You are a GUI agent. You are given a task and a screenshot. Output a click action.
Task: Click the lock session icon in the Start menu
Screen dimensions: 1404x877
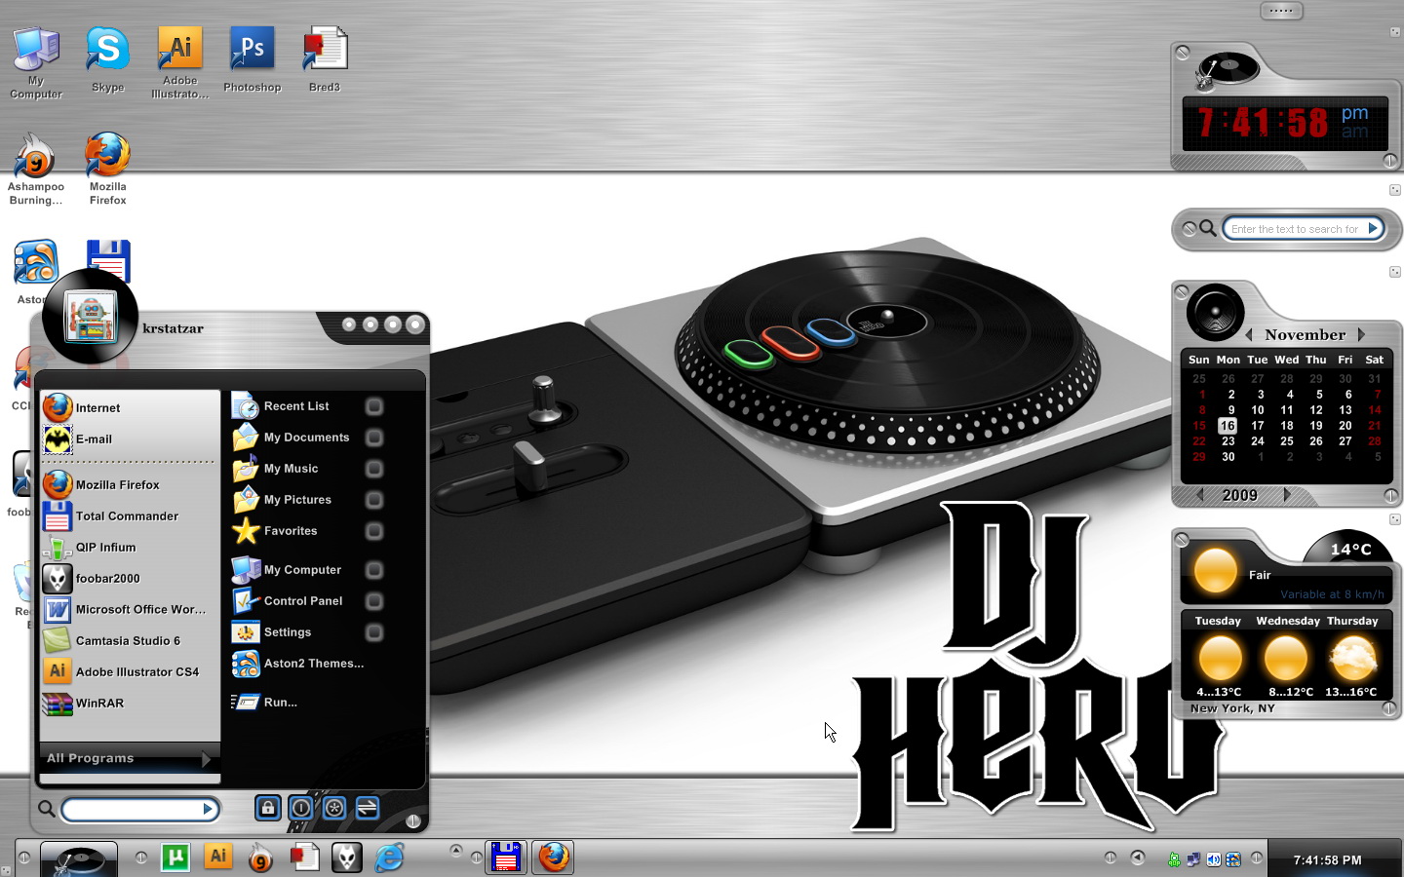click(x=267, y=809)
